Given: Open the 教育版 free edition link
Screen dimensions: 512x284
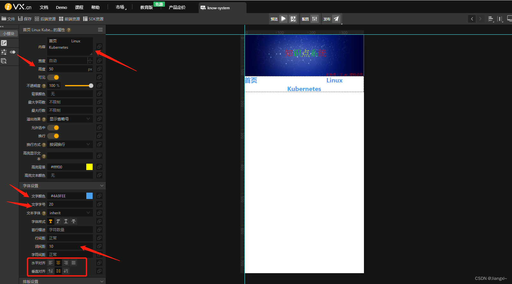Looking at the screenshot, I should click(x=146, y=7).
